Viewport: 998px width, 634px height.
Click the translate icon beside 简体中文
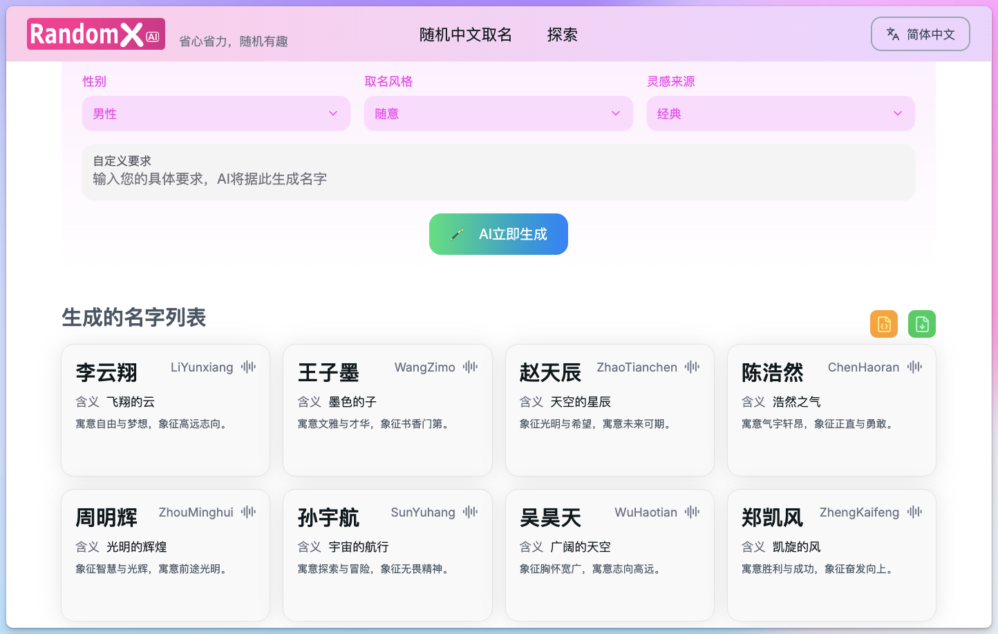pos(892,33)
